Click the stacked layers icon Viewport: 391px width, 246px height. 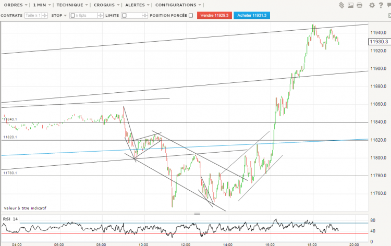pos(341,5)
